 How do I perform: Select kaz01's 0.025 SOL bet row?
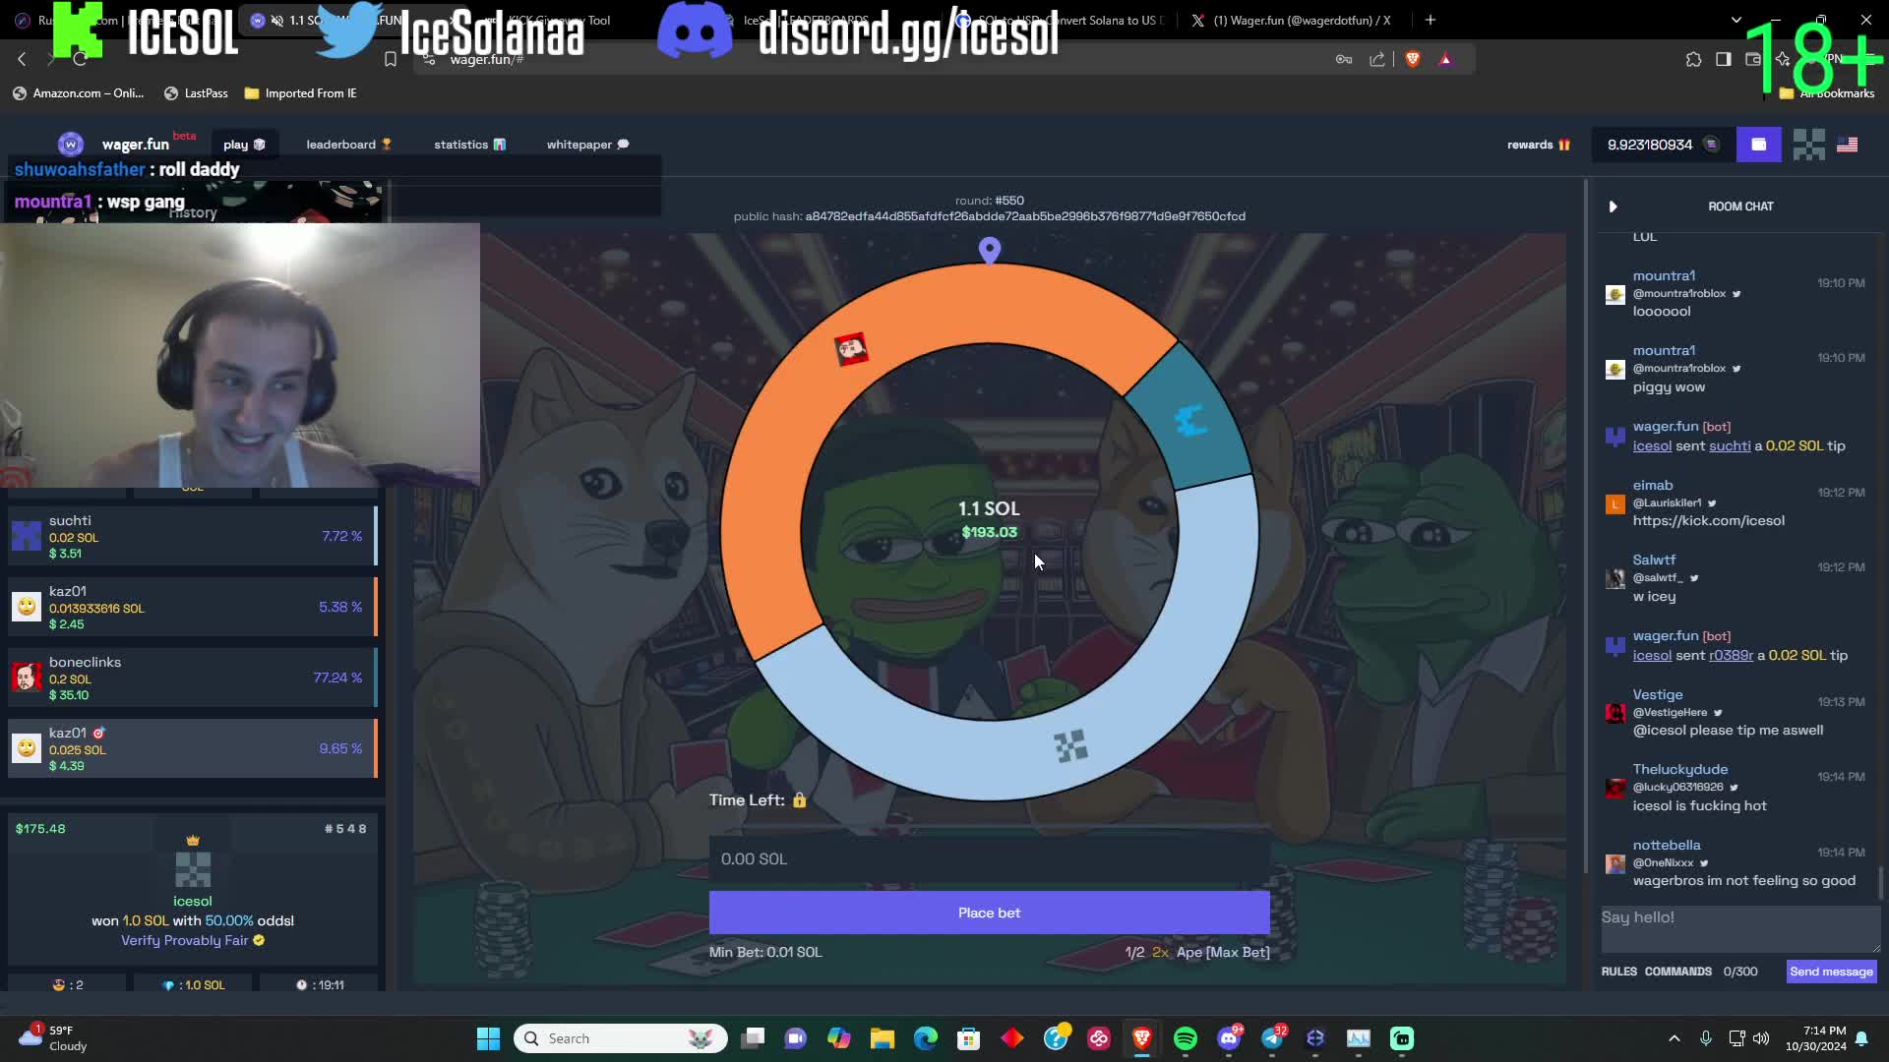(193, 748)
